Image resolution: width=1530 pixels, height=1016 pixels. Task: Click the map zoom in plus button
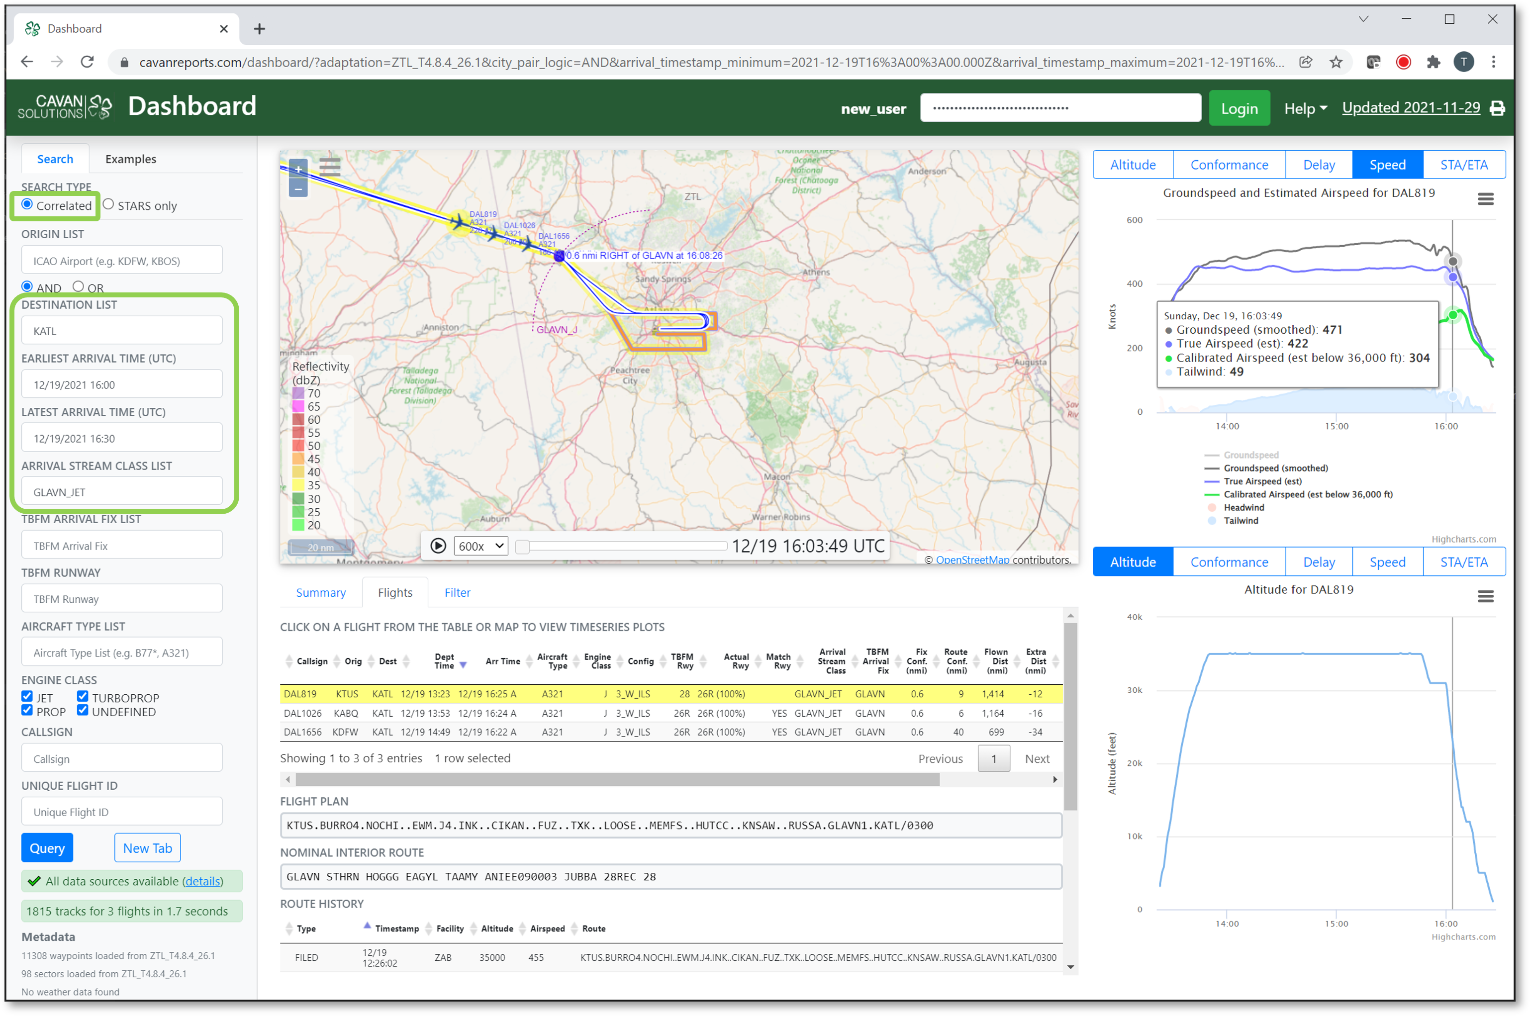pyautogui.click(x=298, y=170)
